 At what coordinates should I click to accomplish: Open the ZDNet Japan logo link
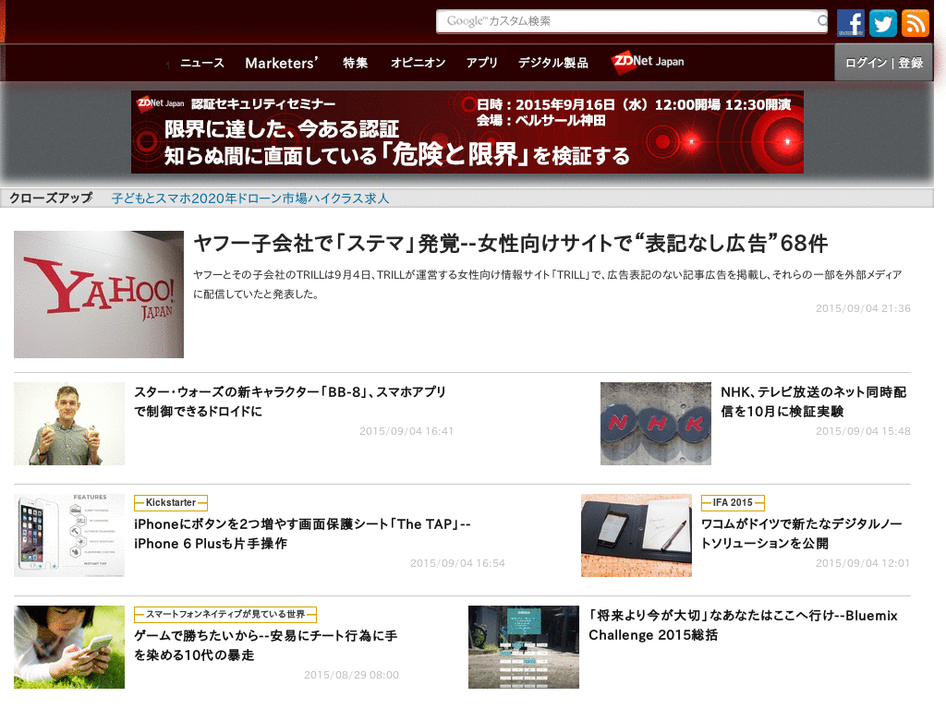pyautogui.click(x=648, y=62)
